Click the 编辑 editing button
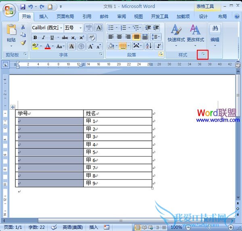 pyautogui.click(x=215, y=33)
